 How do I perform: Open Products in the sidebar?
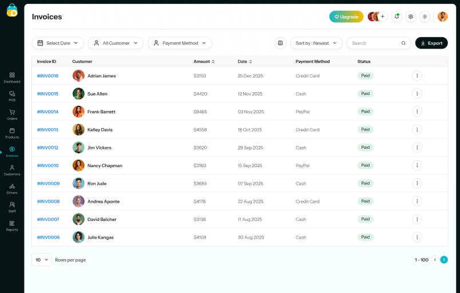coord(12,133)
